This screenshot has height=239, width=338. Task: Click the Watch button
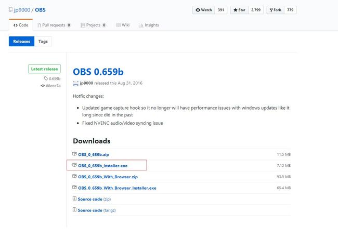(x=204, y=10)
